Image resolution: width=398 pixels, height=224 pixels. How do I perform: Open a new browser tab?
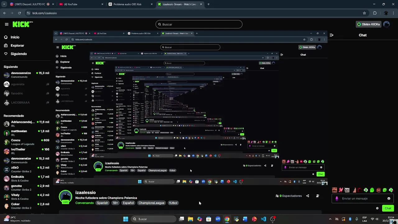[x=208, y=4]
